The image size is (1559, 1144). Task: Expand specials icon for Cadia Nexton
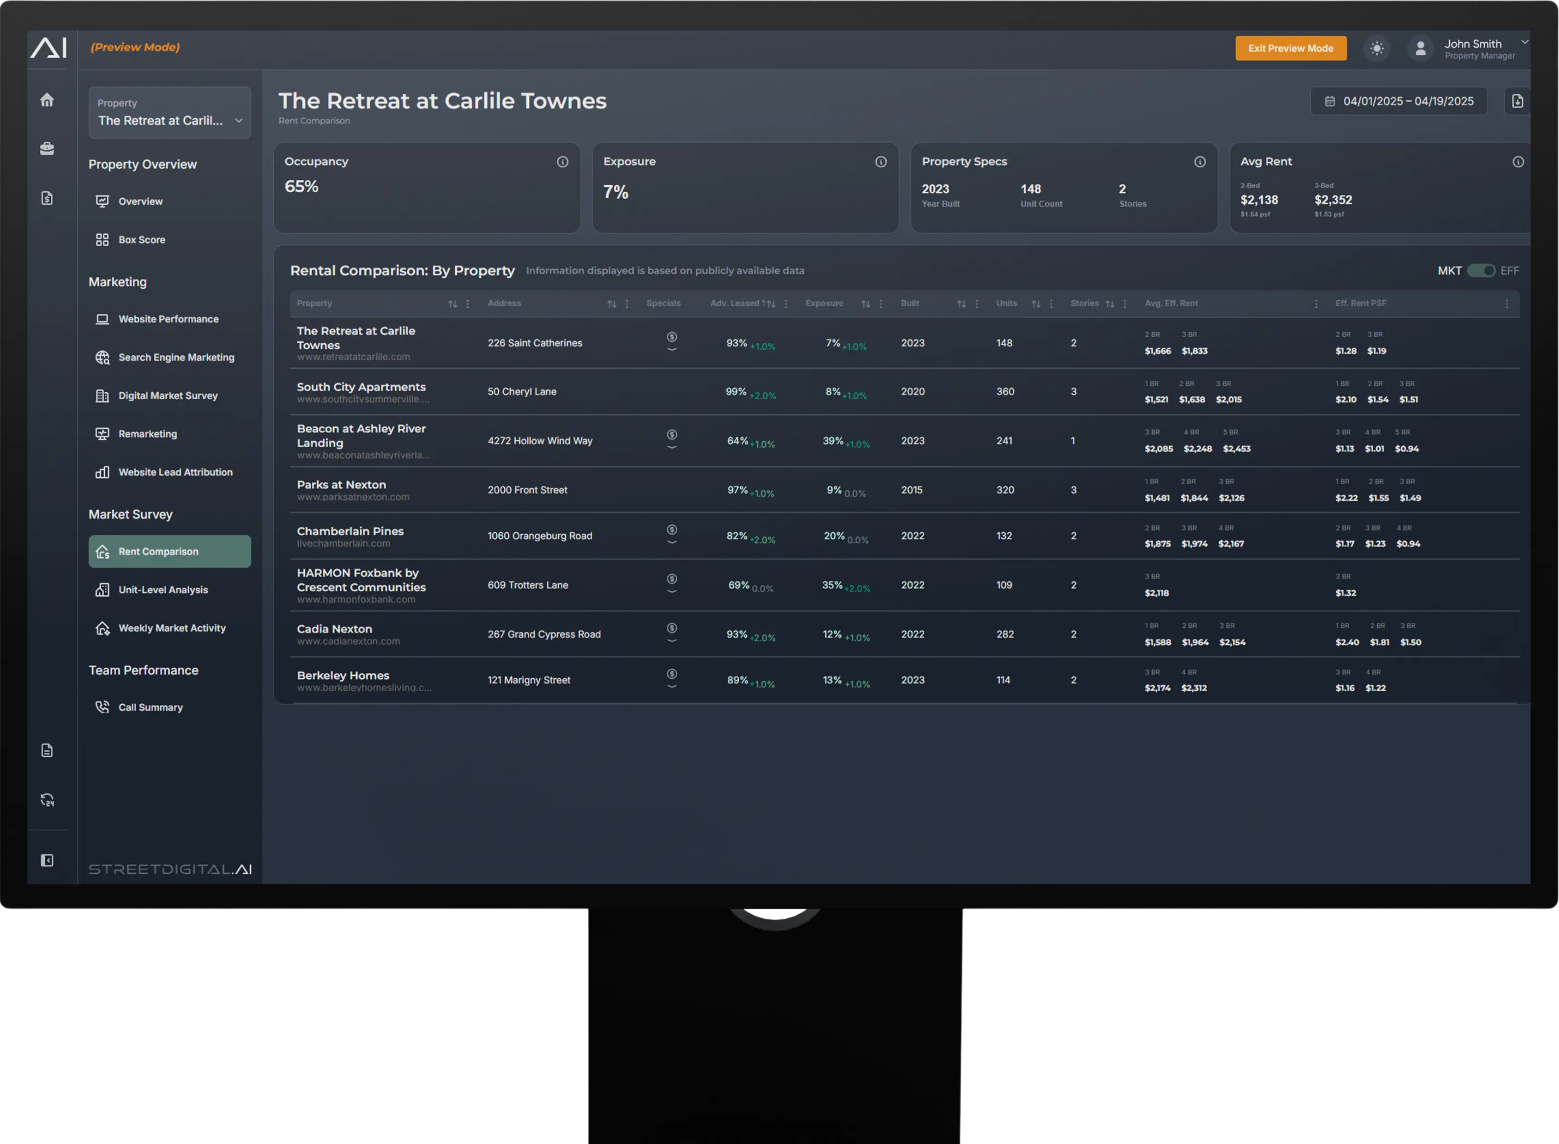coord(672,632)
